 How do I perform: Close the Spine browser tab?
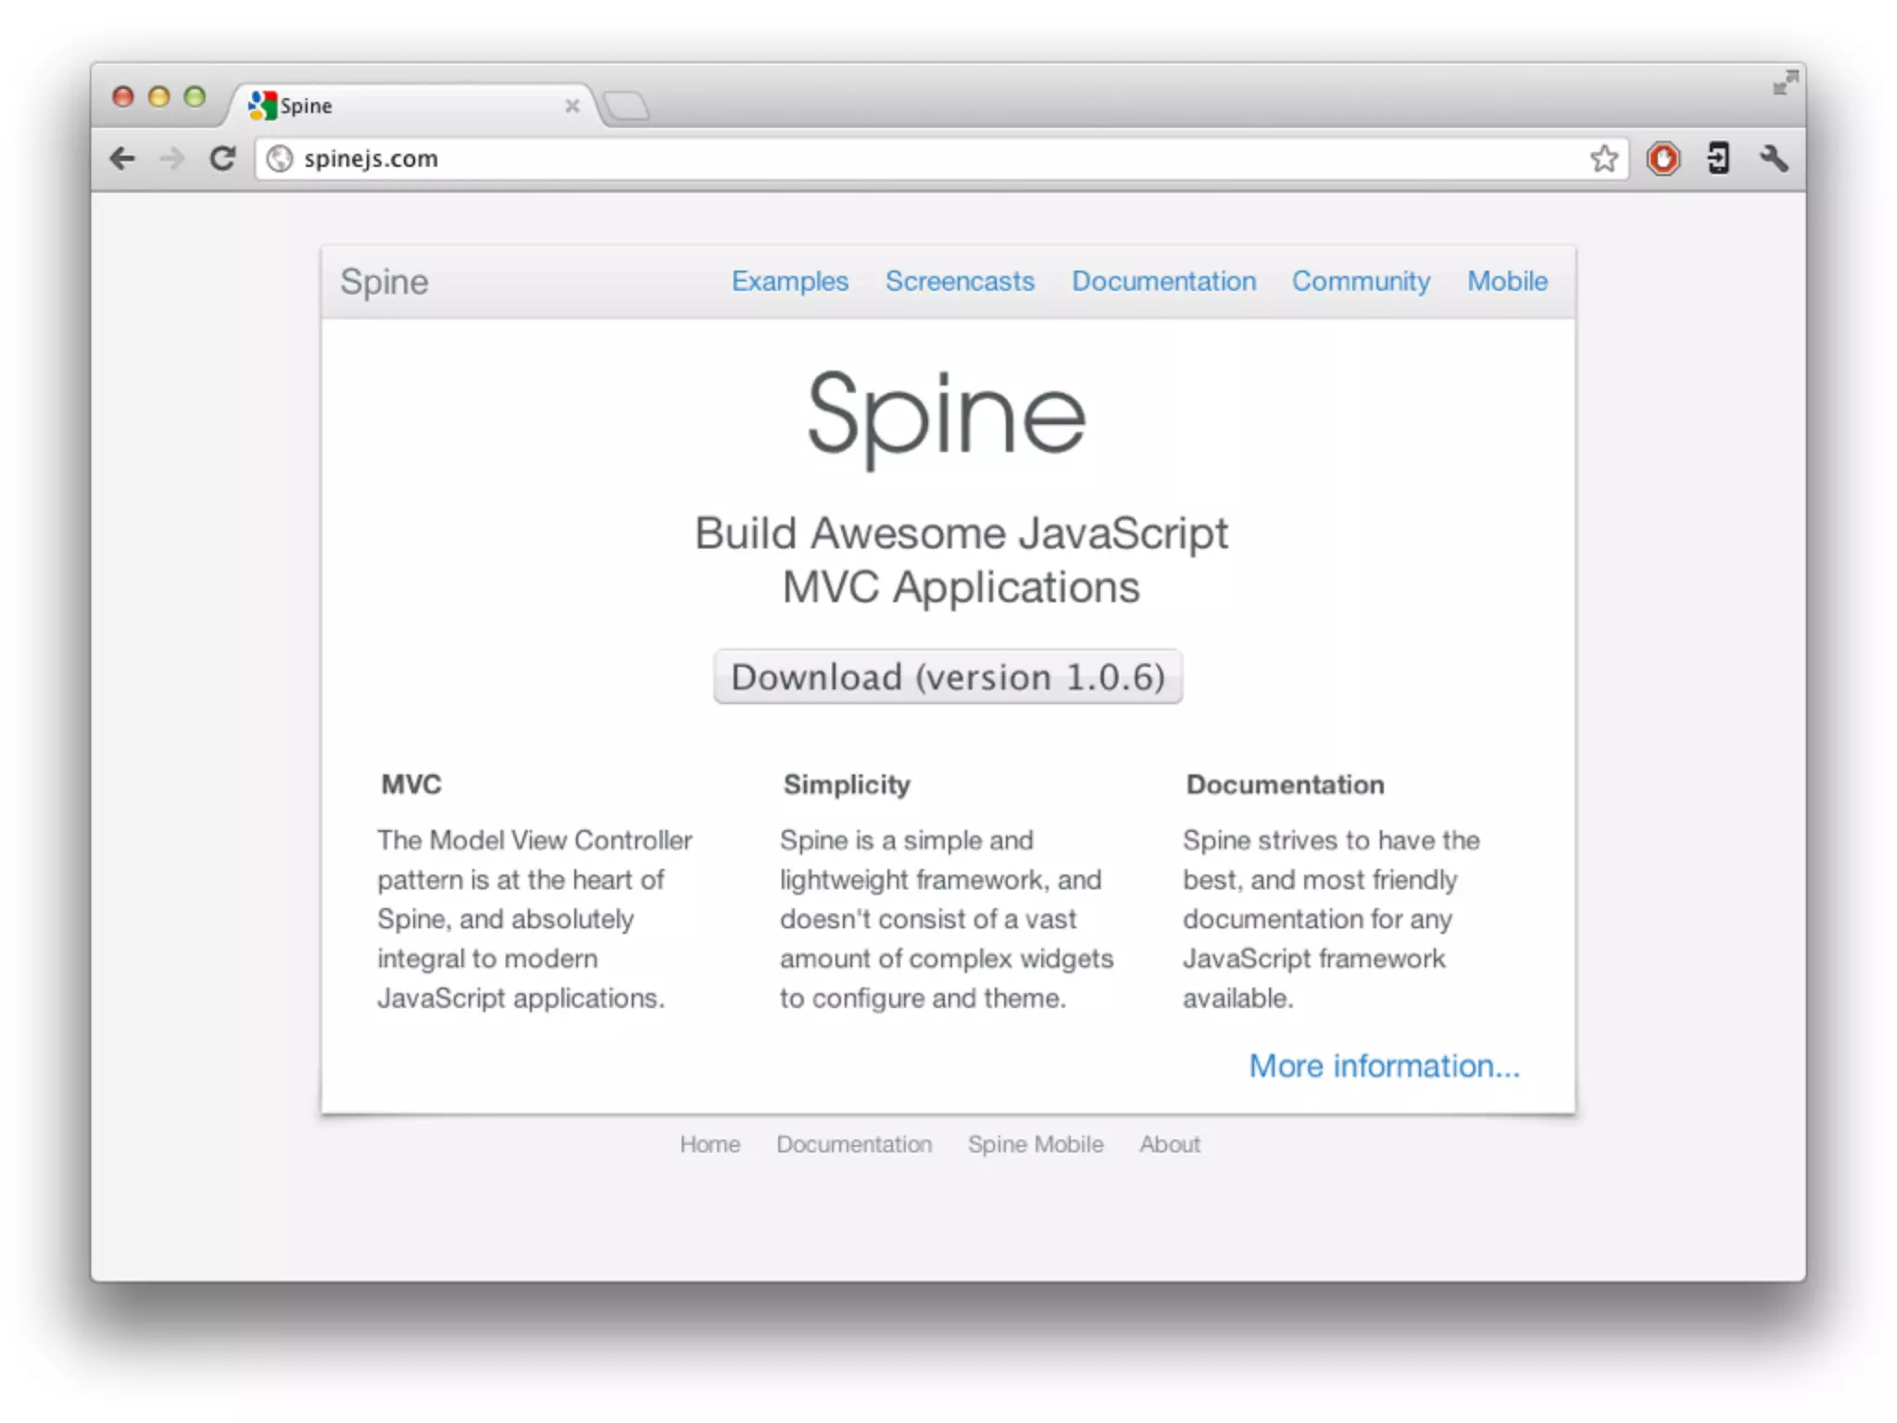(572, 106)
